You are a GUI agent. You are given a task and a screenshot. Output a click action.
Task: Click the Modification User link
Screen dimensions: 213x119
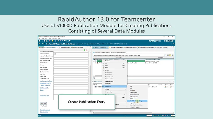44,96
